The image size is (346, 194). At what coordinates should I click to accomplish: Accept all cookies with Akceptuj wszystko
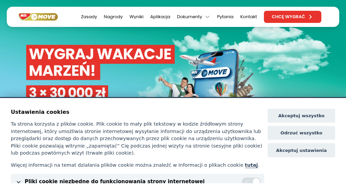pyautogui.click(x=301, y=116)
